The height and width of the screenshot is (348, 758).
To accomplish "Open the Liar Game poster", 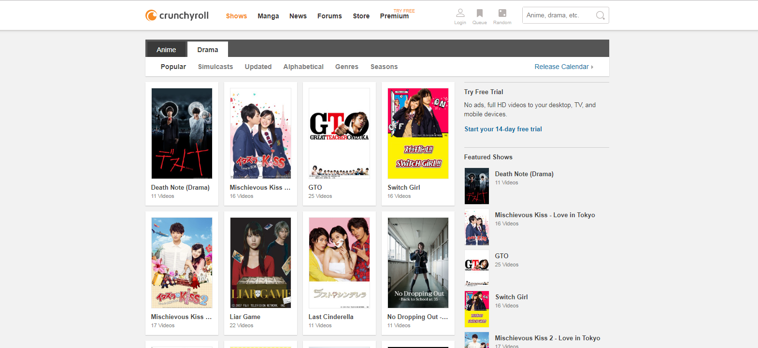I will 260,263.
